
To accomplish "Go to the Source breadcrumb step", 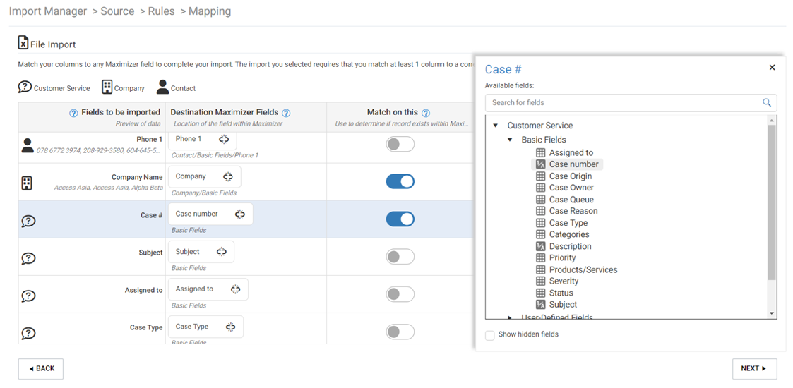I will coord(118,11).
